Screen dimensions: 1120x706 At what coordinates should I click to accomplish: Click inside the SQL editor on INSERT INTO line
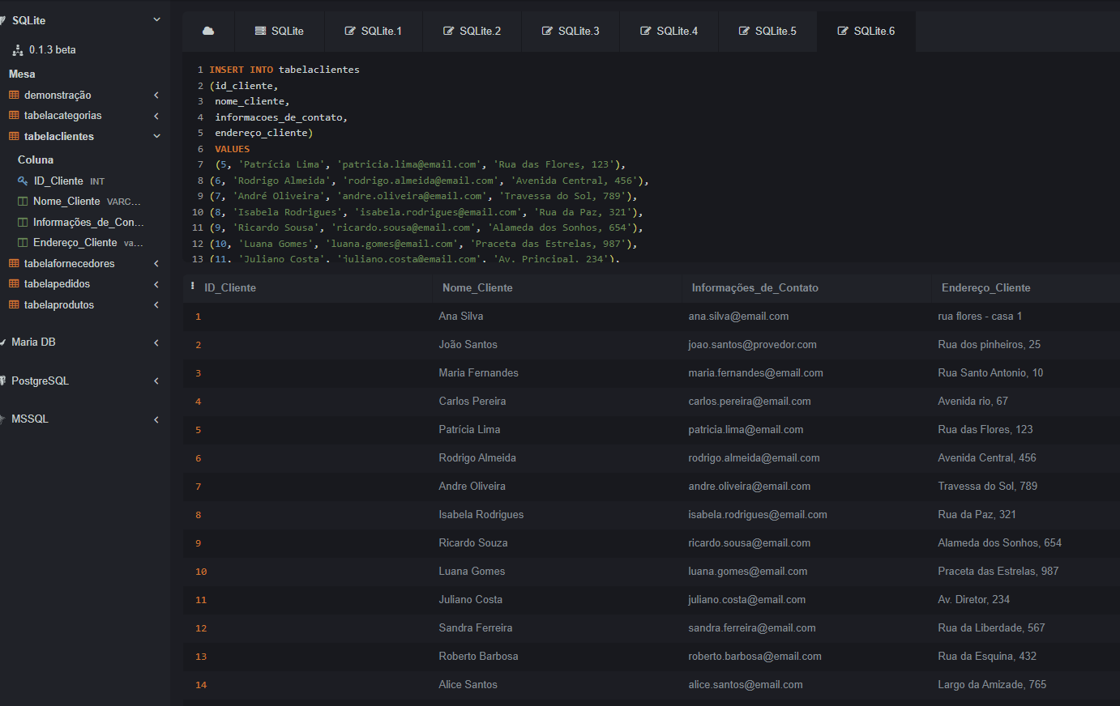284,70
